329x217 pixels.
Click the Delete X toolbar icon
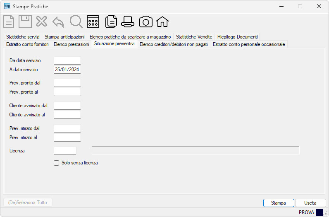(x=42, y=22)
